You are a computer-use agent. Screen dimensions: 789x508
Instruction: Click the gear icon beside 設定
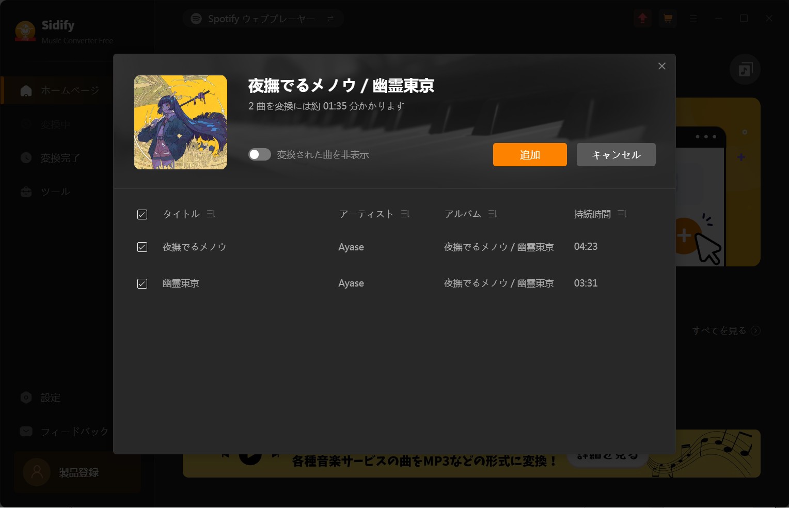(x=26, y=398)
